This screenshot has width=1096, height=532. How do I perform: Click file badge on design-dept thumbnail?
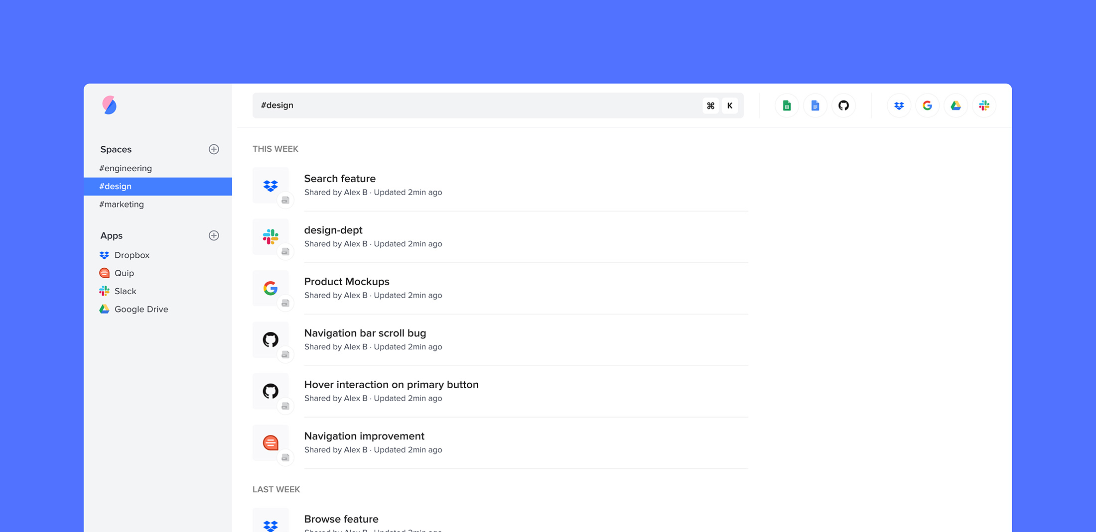[285, 252]
